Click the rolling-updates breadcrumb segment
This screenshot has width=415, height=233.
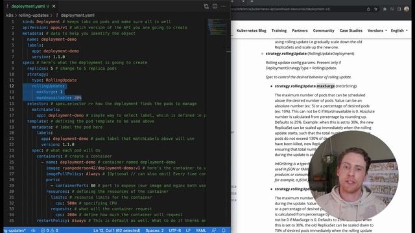tap(33, 16)
